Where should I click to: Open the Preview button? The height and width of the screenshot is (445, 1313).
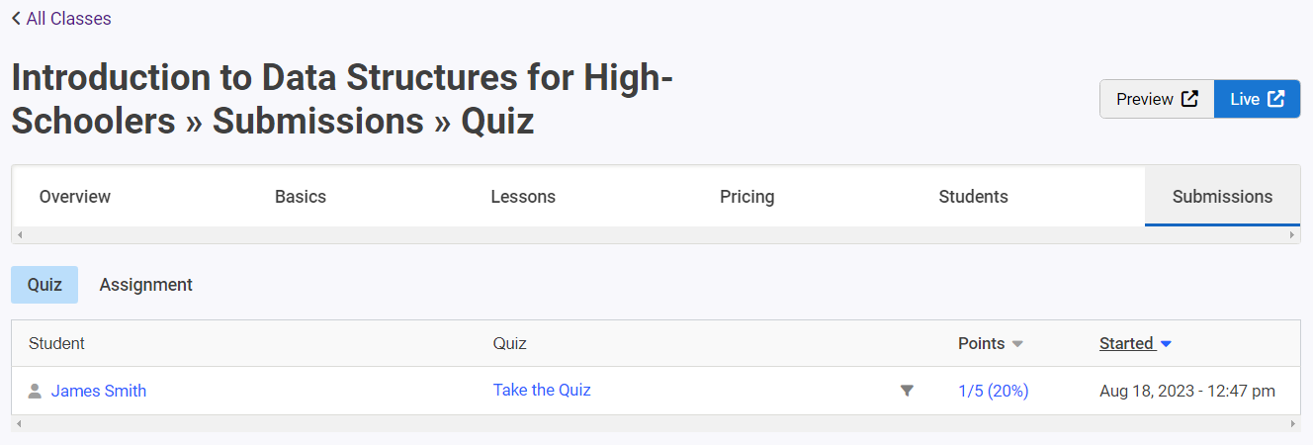1157,99
